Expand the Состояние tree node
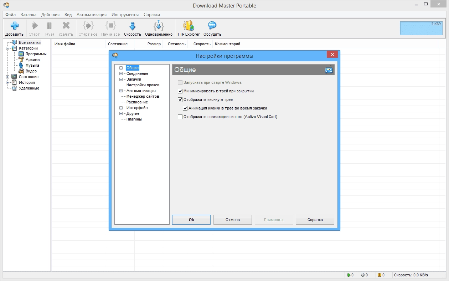The width and height of the screenshot is (449, 281). point(8,77)
